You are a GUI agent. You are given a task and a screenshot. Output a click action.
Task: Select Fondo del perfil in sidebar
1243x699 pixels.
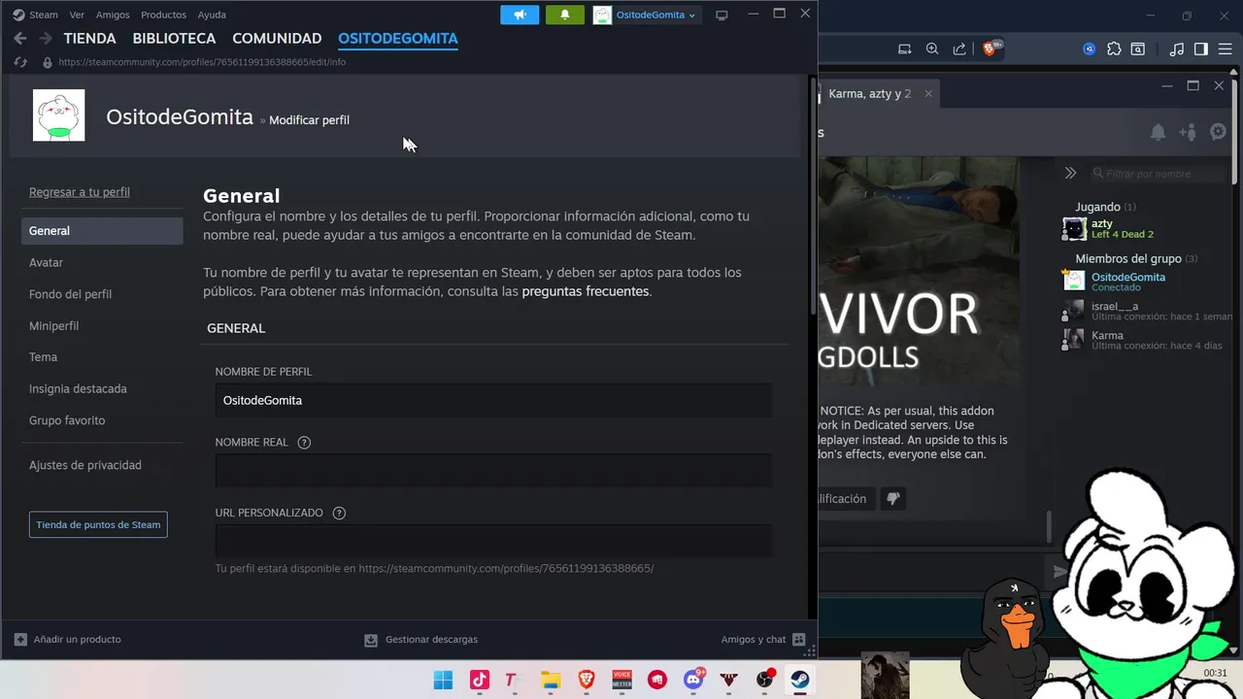click(70, 294)
